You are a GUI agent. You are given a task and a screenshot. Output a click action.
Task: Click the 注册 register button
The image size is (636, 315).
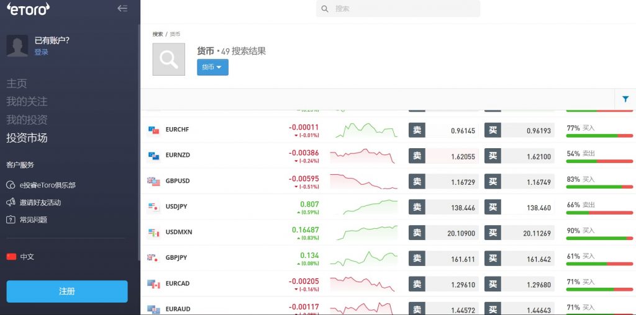click(x=67, y=291)
